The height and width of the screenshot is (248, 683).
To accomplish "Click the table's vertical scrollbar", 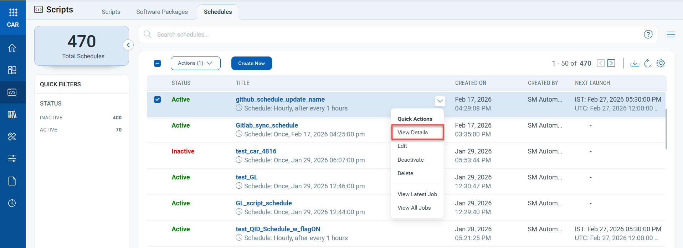I will [x=666, y=129].
